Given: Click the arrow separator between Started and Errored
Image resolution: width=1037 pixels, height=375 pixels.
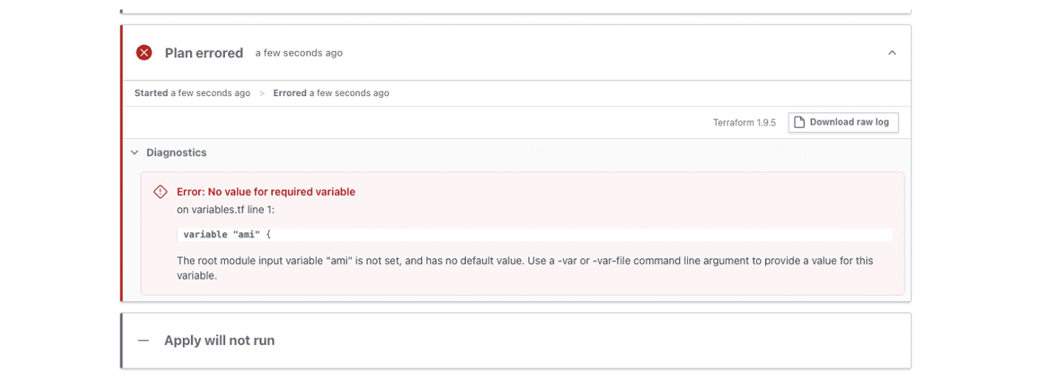Looking at the screenshot, I should [262, 94].
